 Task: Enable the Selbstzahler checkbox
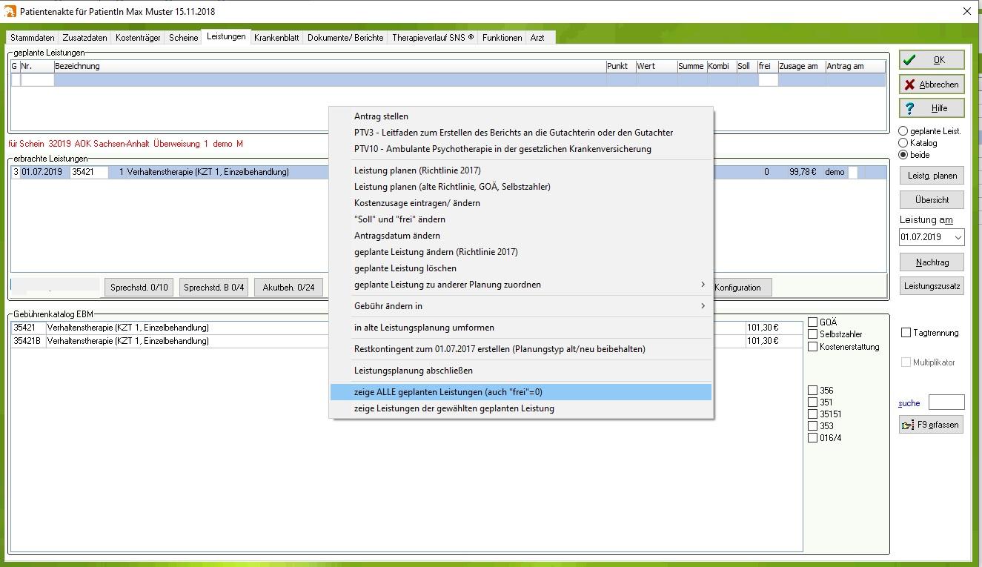tap(813, 334)
